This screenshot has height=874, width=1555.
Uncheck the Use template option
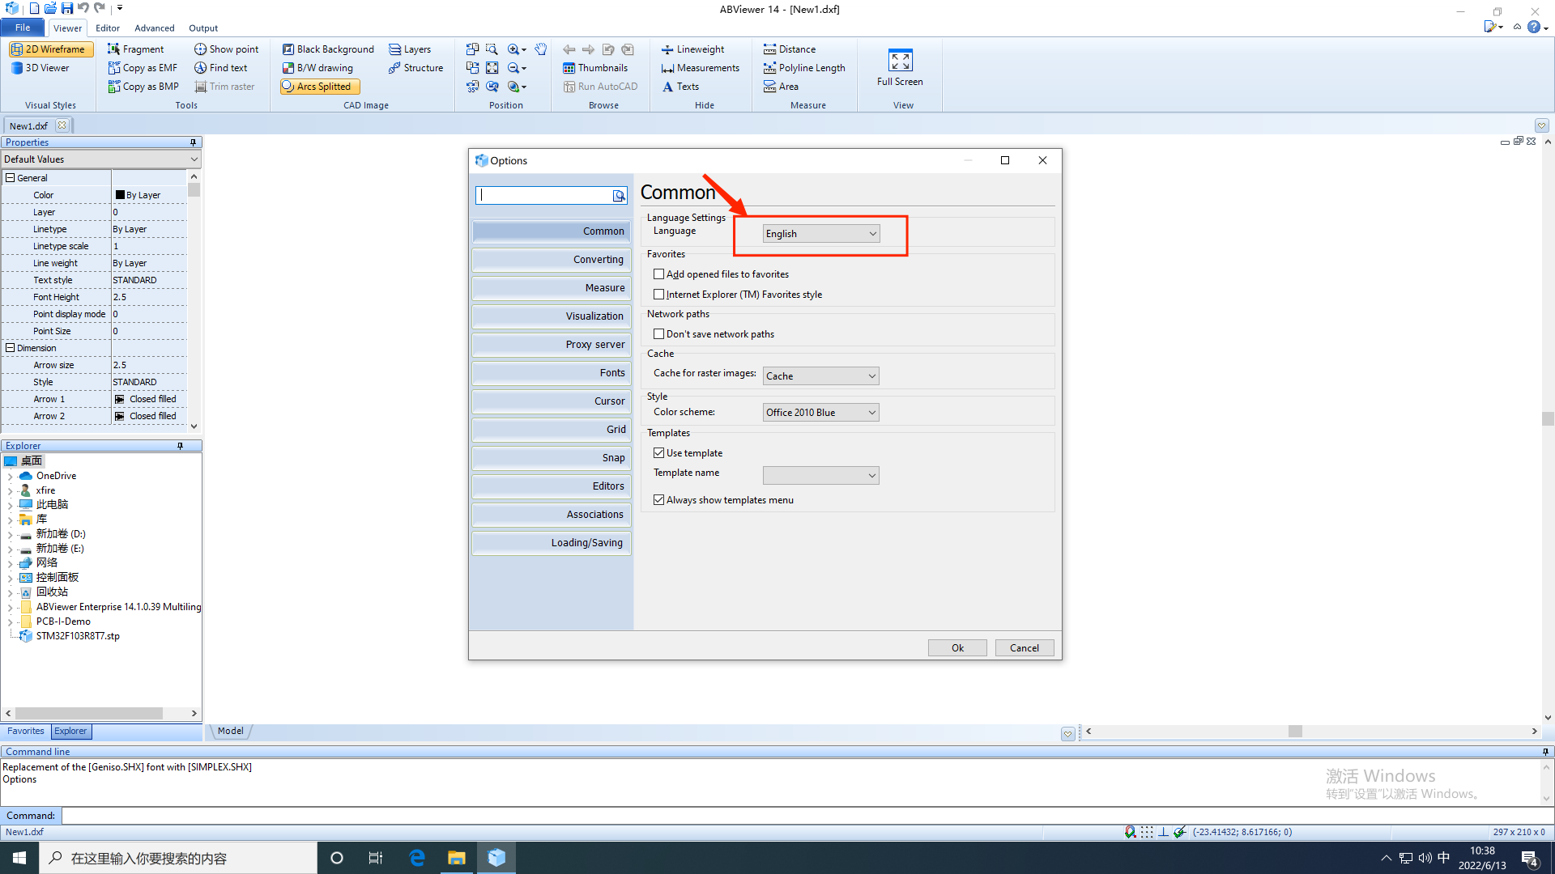659,452
